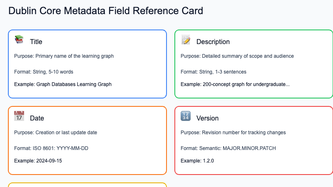Select the Title card heading
Image resolution: width=333 pixels, height=187 pixels.
pyautogui.click(x=36, y=42)
